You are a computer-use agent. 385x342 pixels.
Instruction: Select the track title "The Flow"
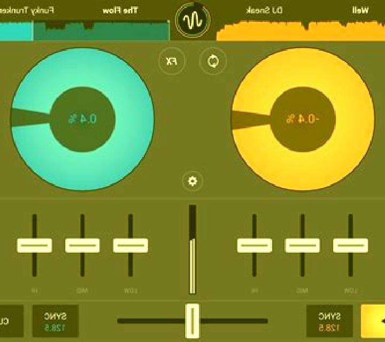(x=120, y=11)
